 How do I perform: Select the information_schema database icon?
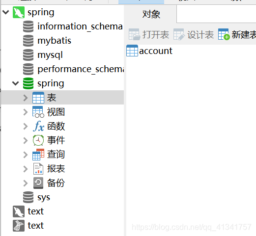pyautogui.click(x=28, y=26)
